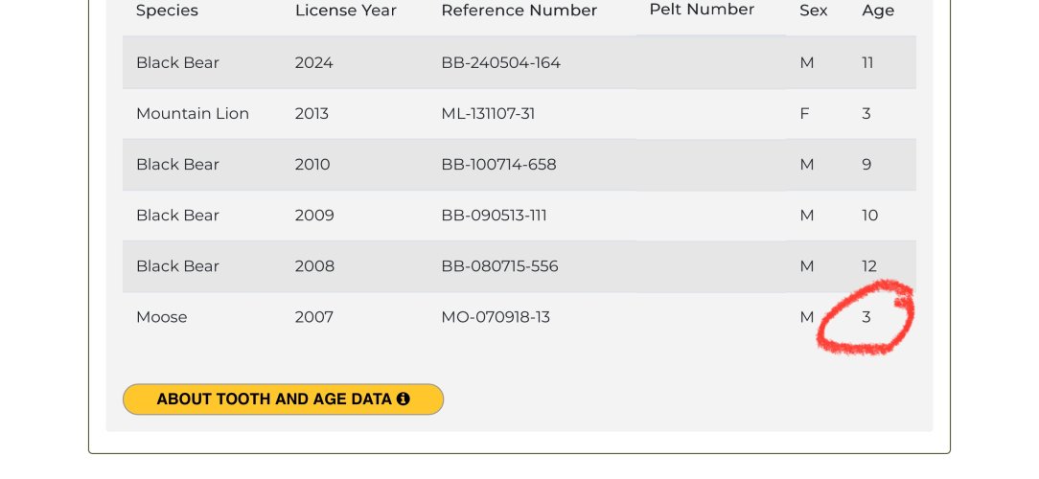Select reference number BB-080715-556
This screenshot has width=1039, height=479.
click(x=499, y=265)
